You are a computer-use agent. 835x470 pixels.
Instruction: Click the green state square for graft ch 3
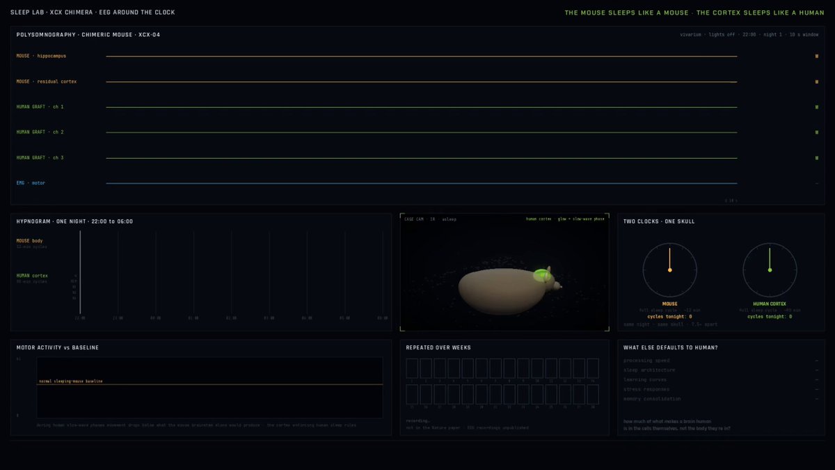pos(817,158)
